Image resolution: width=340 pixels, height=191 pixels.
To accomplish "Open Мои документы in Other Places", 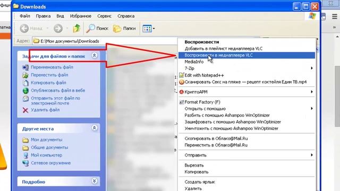I will 46,140.
